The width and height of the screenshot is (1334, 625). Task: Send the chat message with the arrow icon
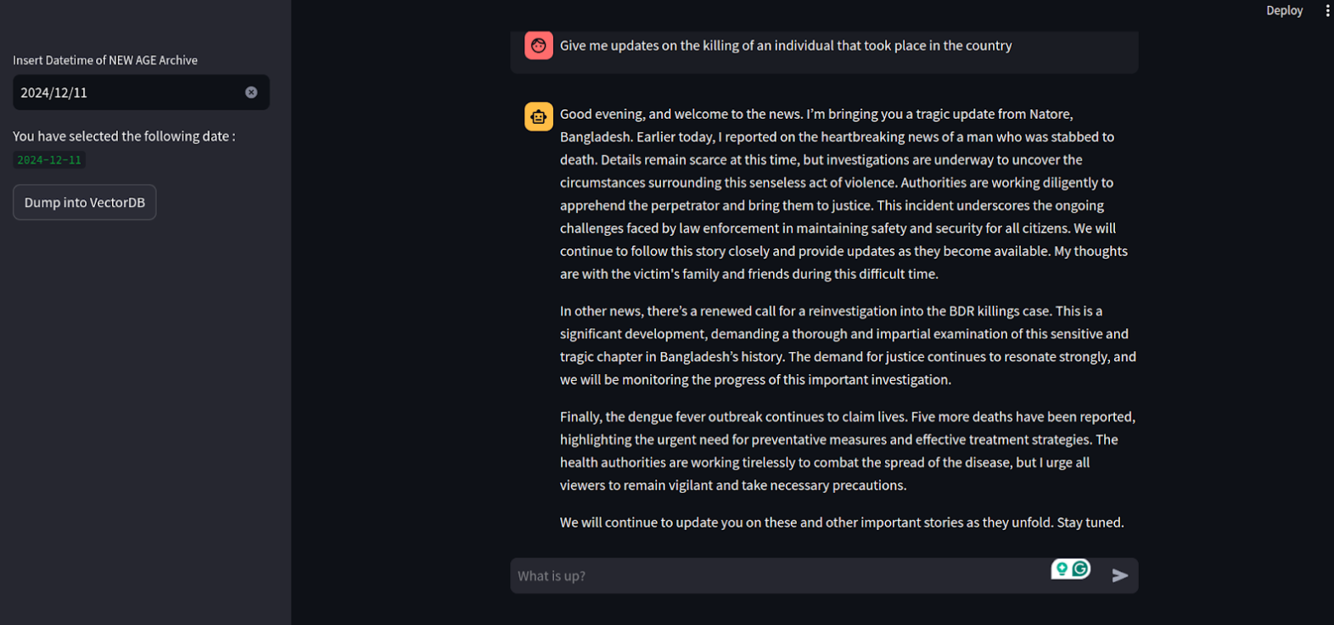[x=1119, y=576]
